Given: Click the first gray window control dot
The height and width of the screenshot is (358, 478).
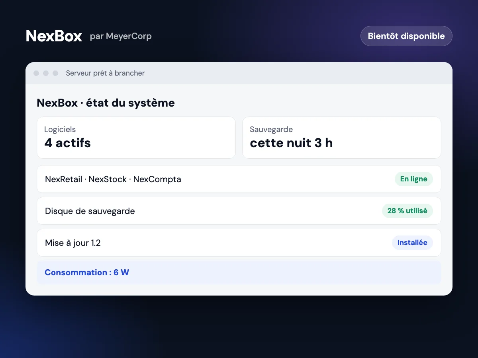Looking at the screenshot, I should (36, 73).
